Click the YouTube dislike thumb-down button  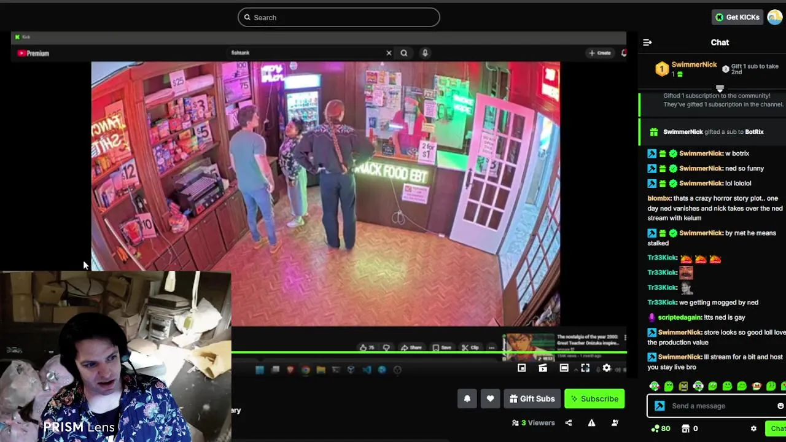click(386, 347)
